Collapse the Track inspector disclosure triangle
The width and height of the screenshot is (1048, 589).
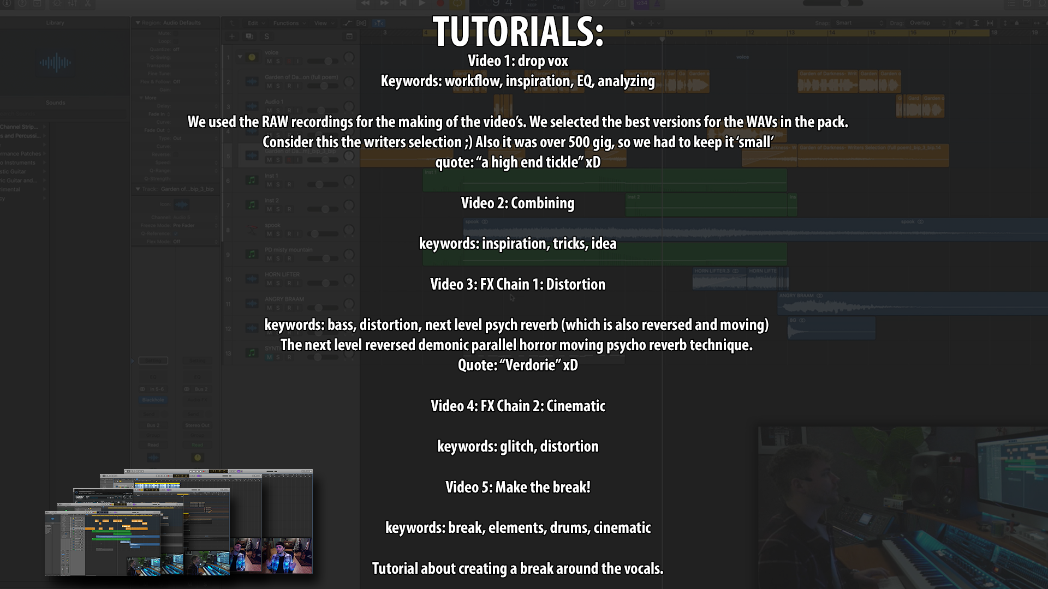(138, 189)
